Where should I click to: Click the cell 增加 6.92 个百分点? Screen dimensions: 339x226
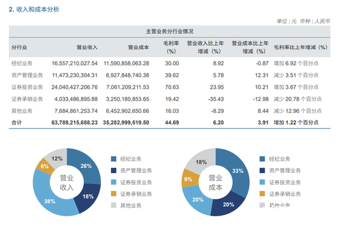point(296,63)
